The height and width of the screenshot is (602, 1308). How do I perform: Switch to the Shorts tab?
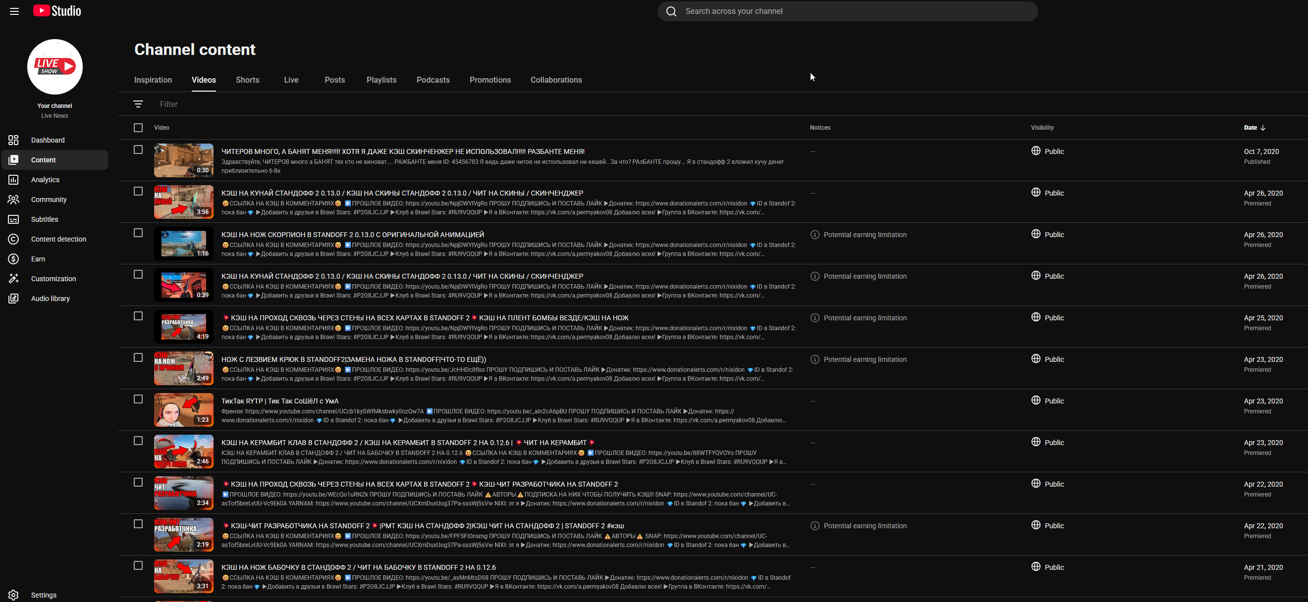click(x=247, y=80)
